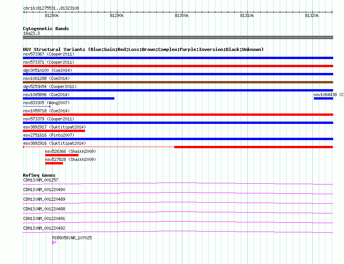Click the esv3892917 (Suktitipat2014) red bar
344x264 pixels.
click(x=54, y=131)
